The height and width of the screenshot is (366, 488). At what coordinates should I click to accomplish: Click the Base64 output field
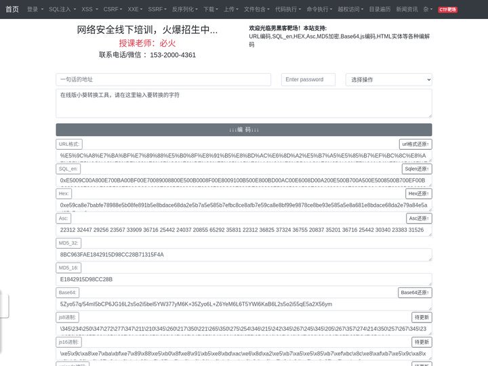(244, 304)
